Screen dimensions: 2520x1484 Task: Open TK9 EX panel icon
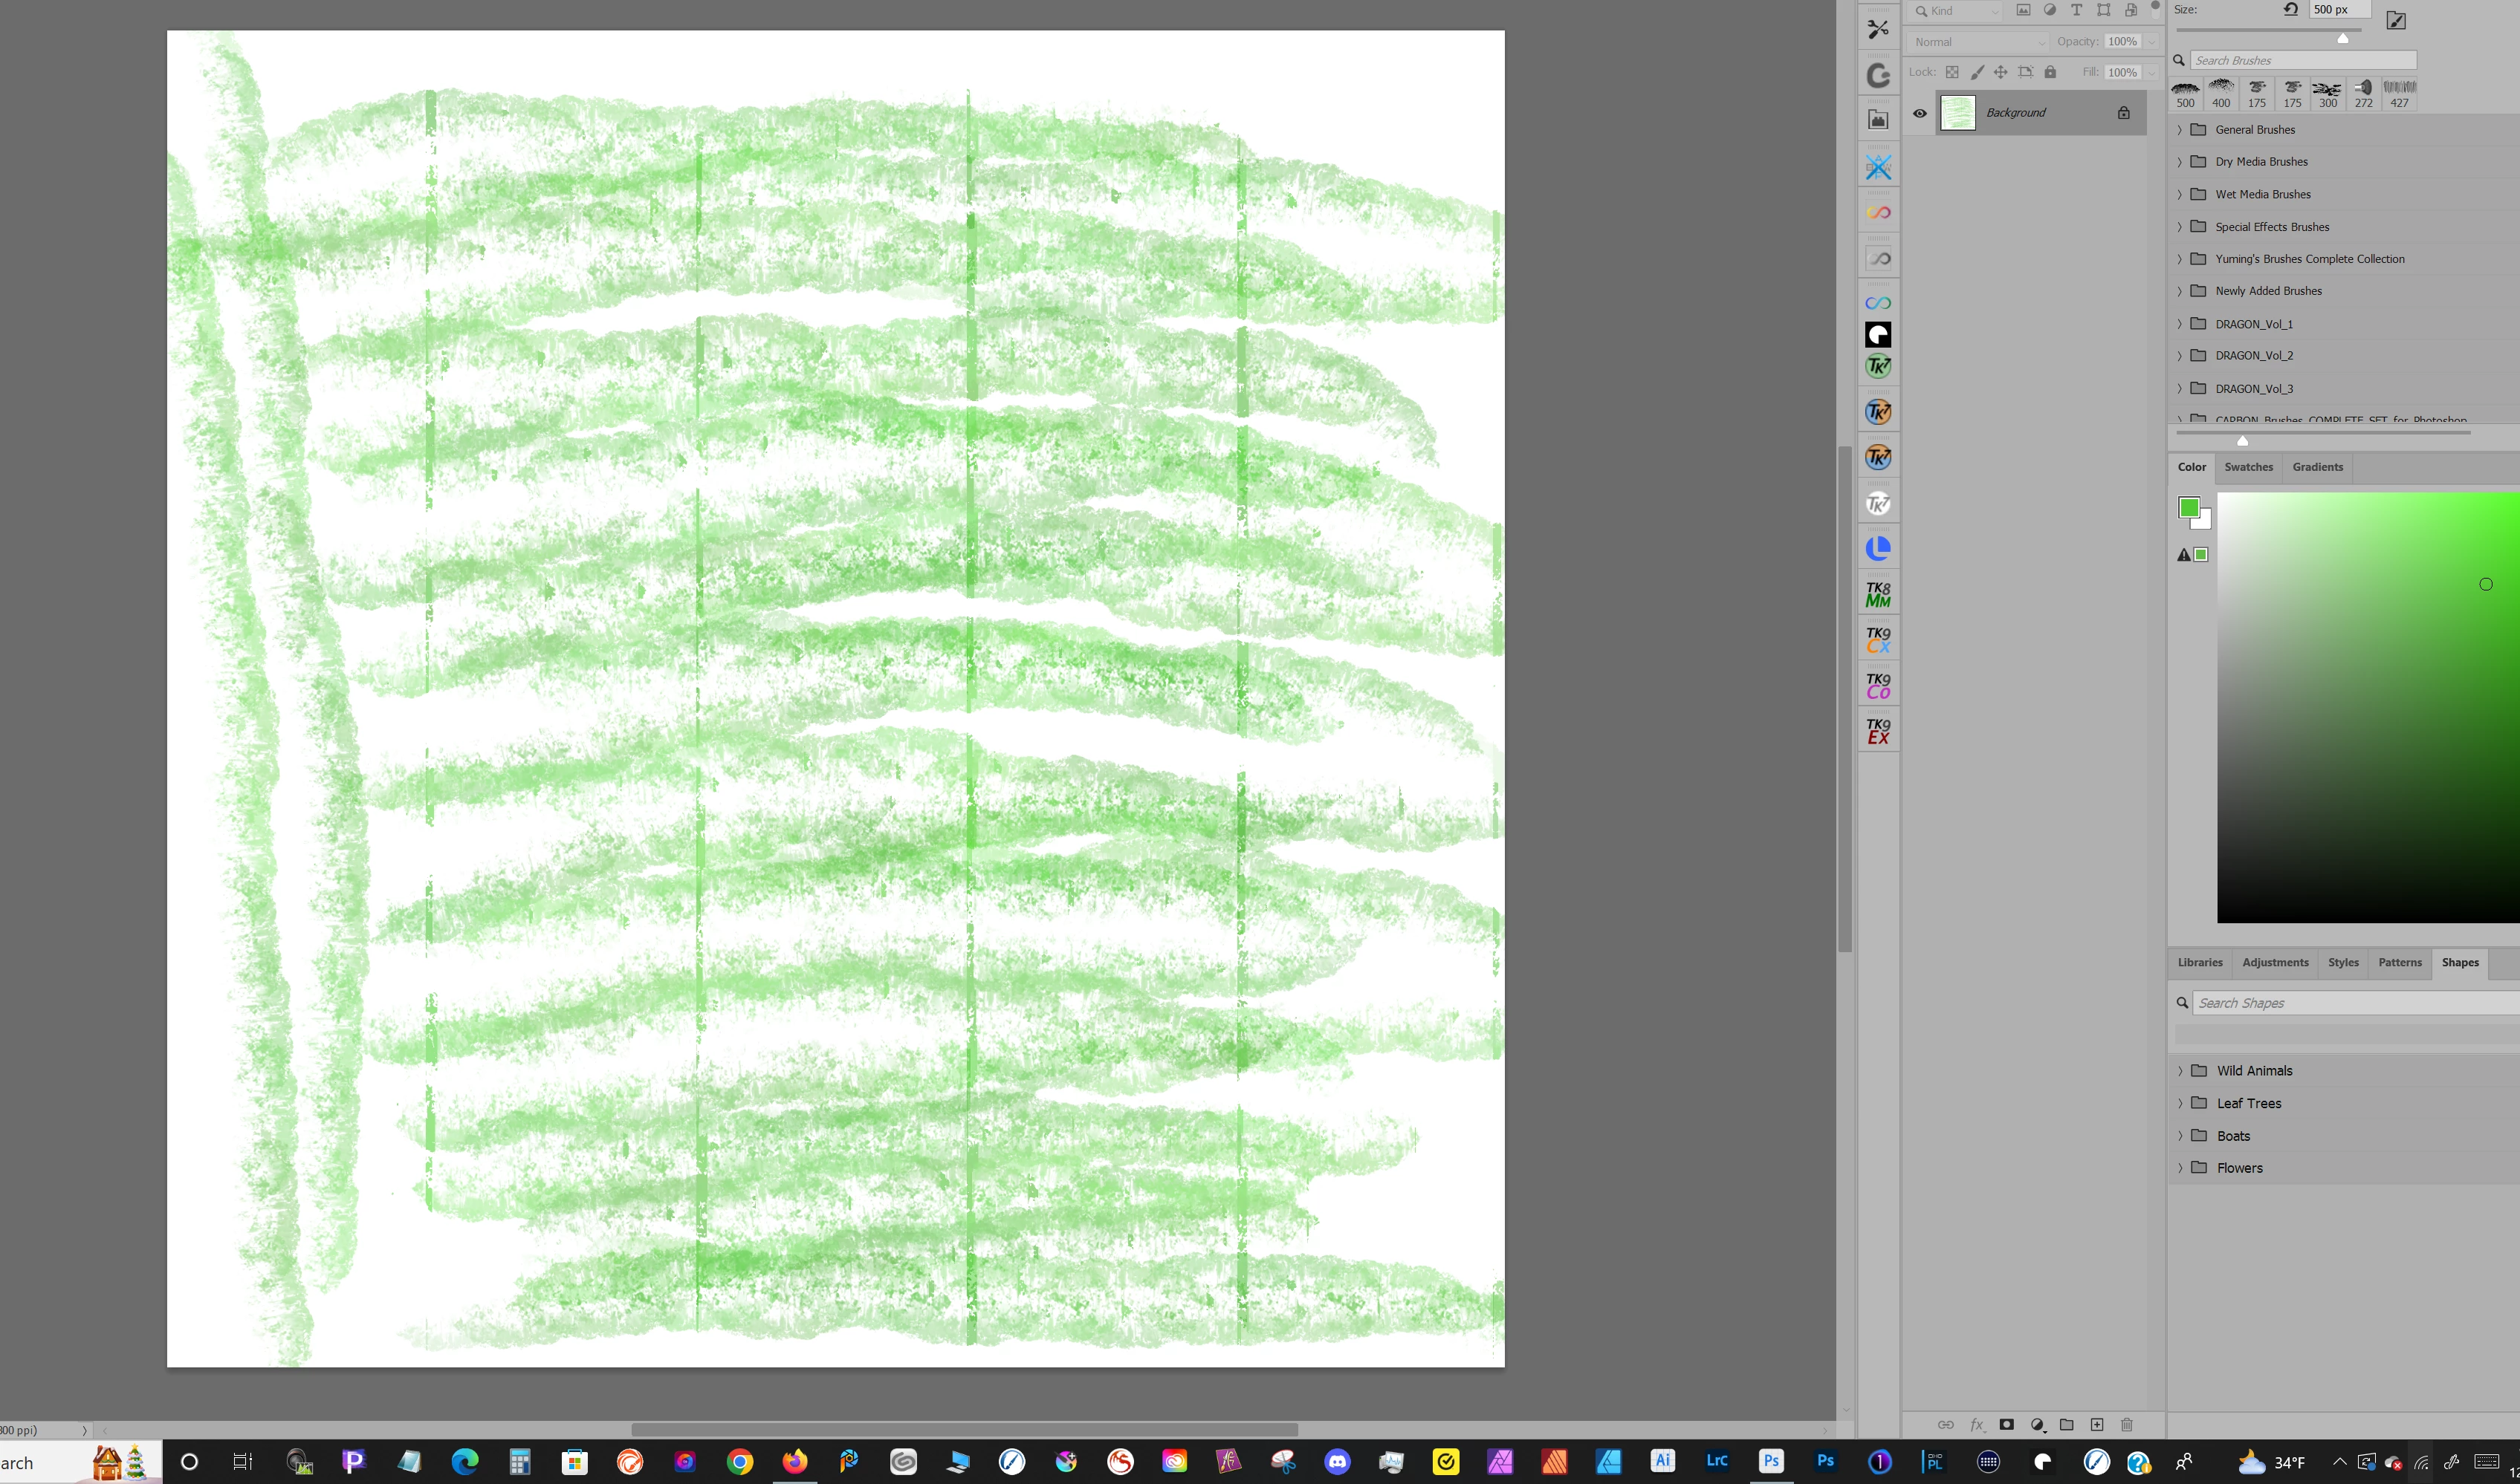tap(1878, 731)
